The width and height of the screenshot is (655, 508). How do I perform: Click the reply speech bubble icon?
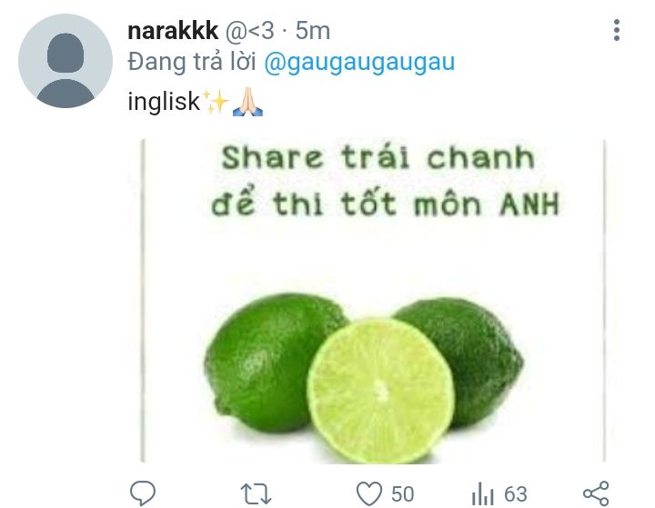click(143, 493)
